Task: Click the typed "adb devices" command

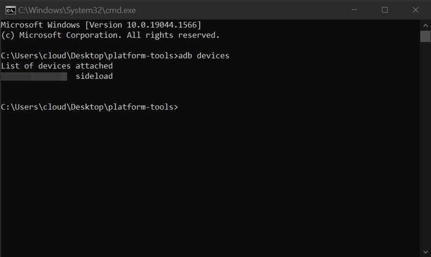Action: pyautogui.click(x=204, y=55)
